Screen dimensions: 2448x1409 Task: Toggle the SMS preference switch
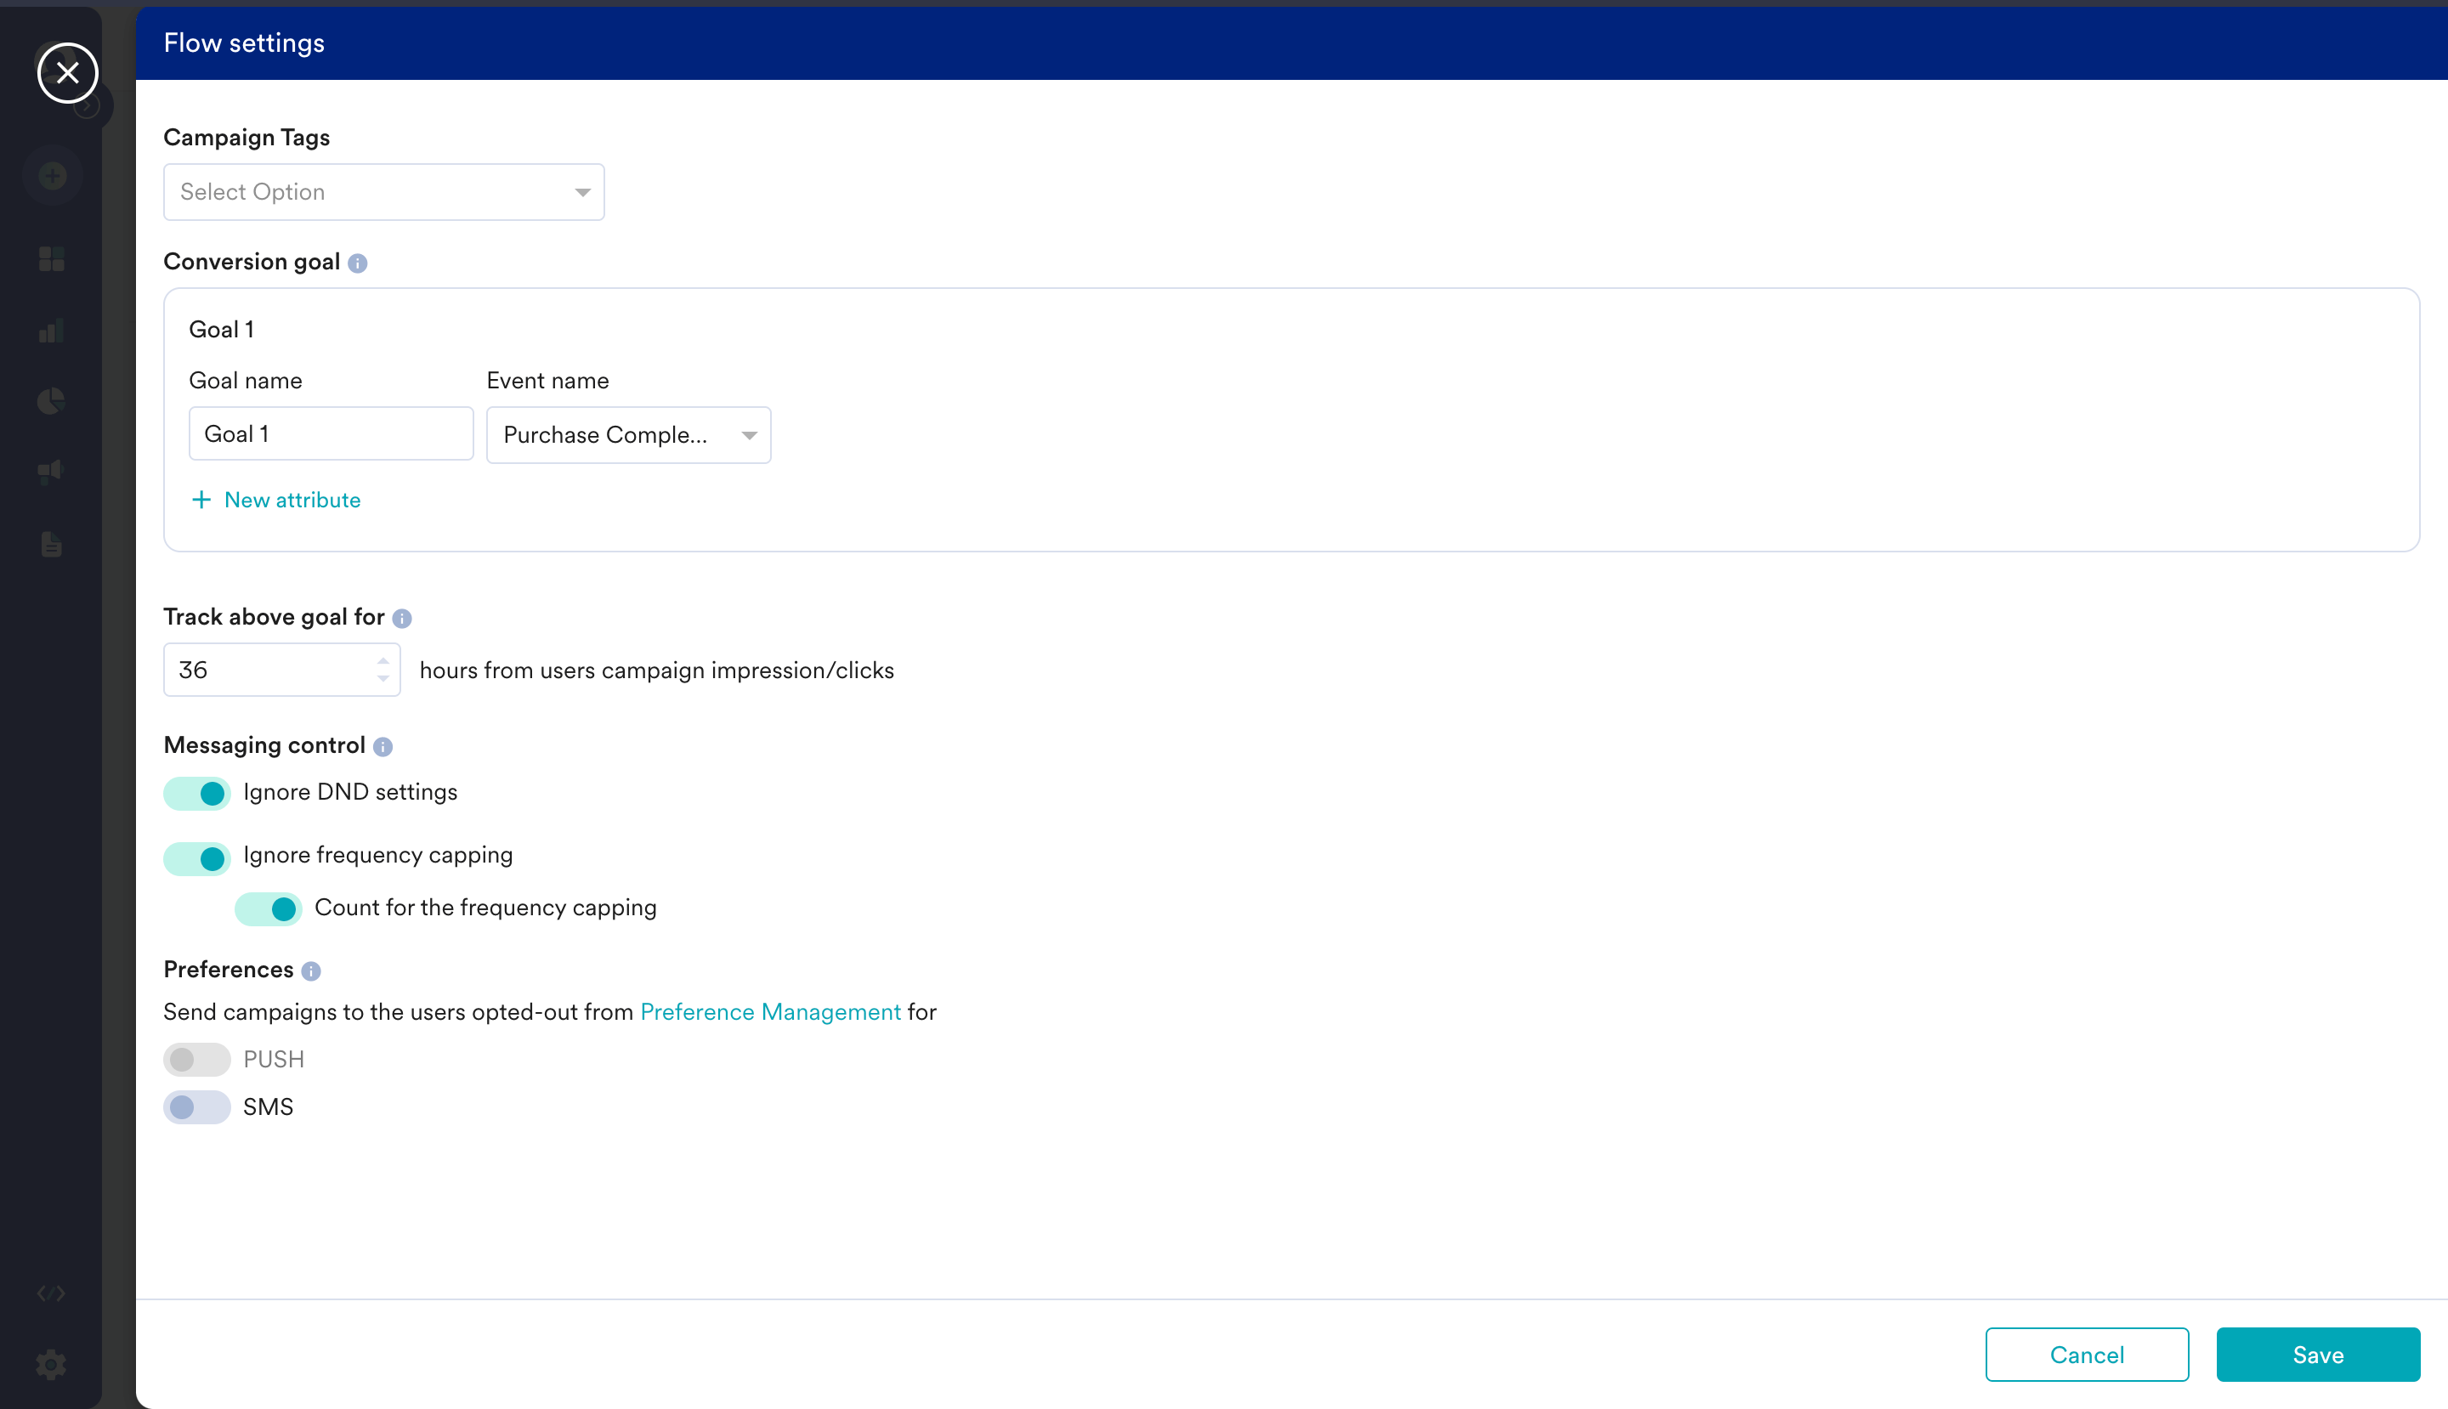(196, 1107)
